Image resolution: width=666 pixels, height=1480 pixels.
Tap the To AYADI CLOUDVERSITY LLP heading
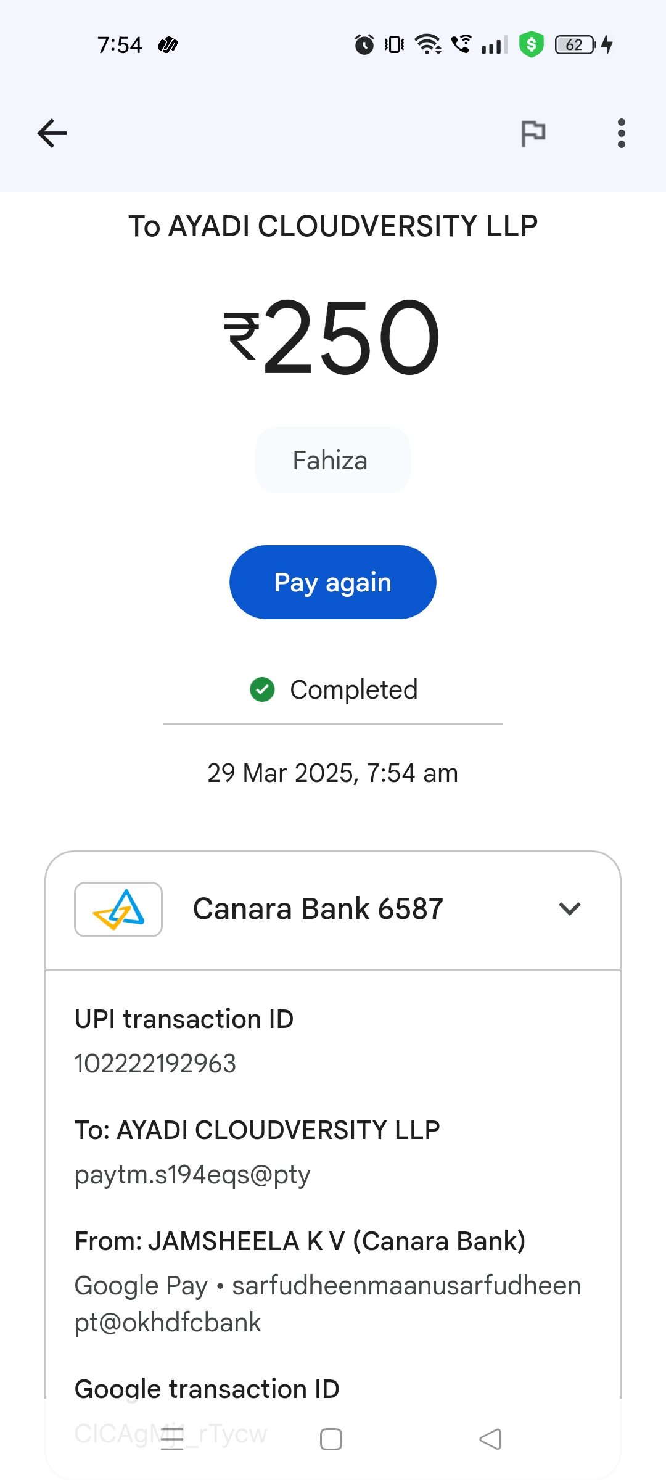(333, 226)
